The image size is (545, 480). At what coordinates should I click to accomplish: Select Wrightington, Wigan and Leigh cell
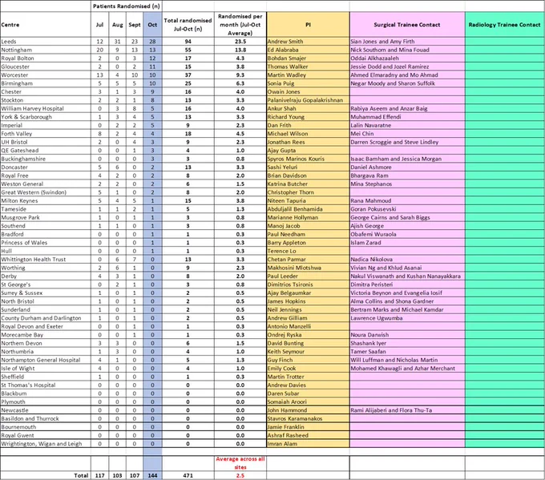[46, 443]
